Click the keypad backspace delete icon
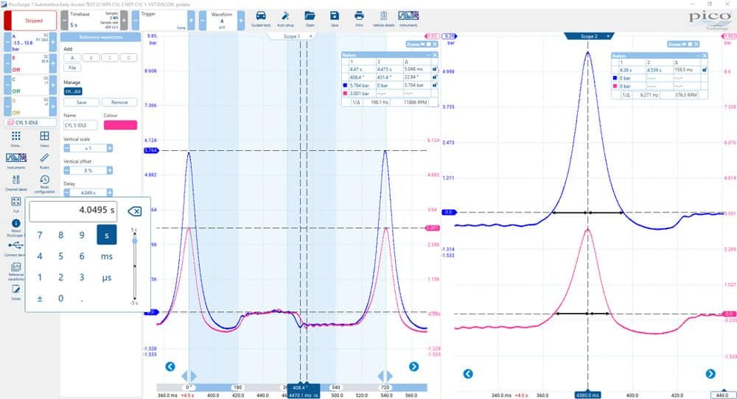 (134, 211)
